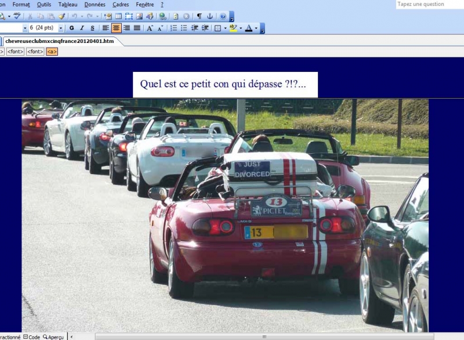Insert a hyperlink with the globe icon
Screen dimensions: 464x340
coord(162,16)
